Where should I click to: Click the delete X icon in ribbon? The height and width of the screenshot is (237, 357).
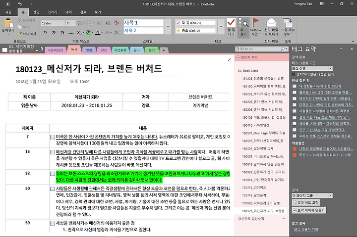(117, 33)
